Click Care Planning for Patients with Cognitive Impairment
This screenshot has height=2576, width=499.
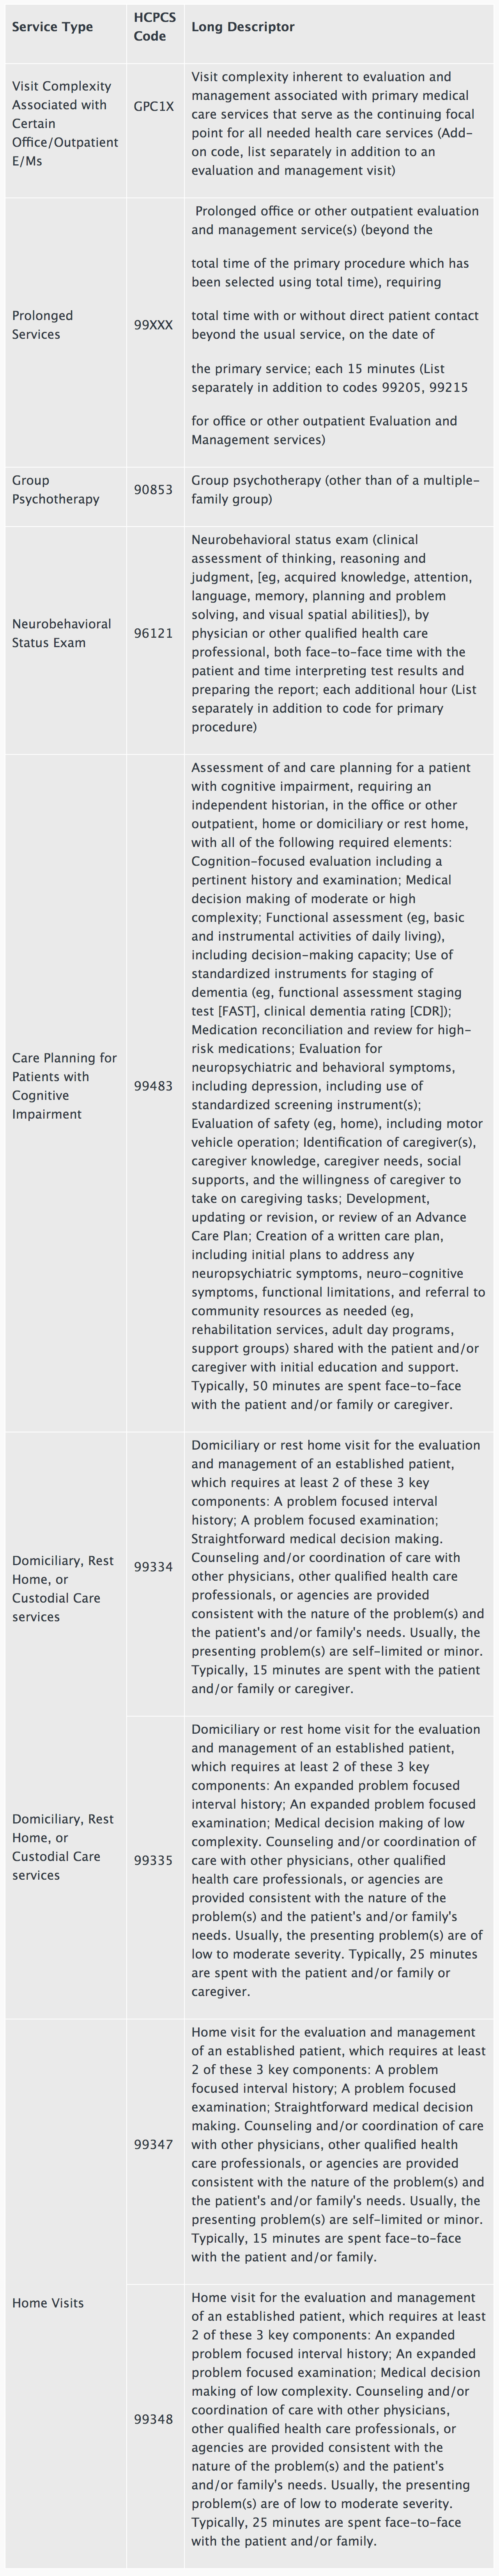pyautogui.click(x=65, y=1085)
